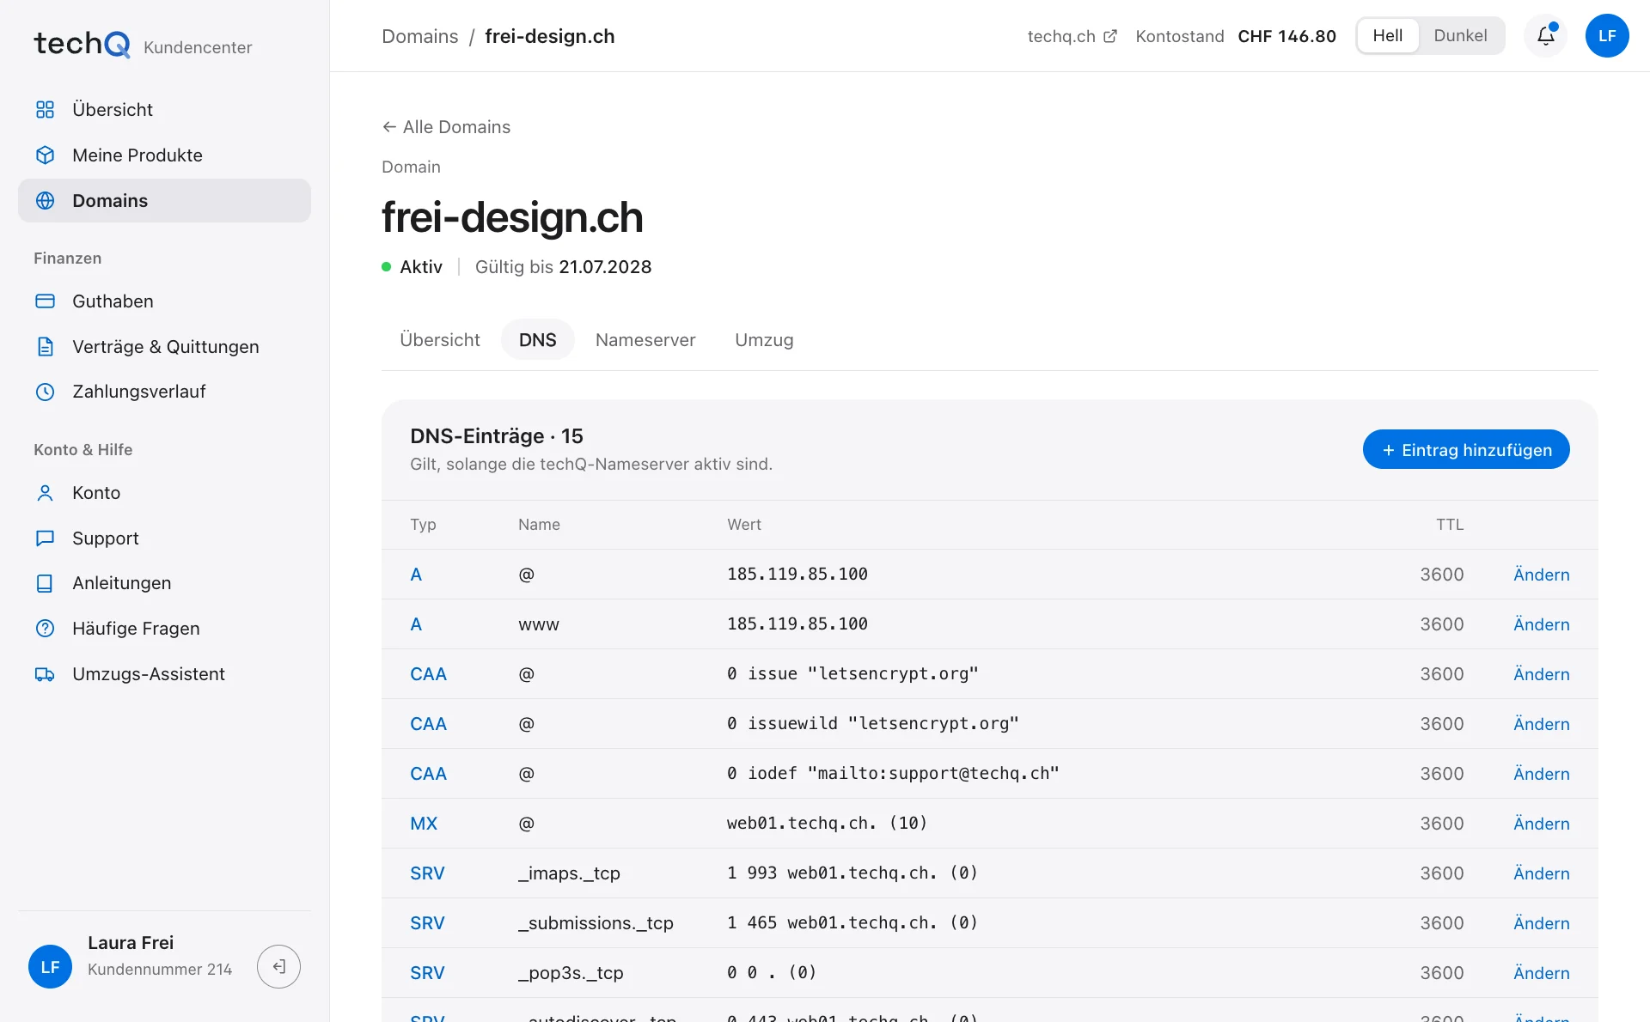Click the Laura Frei name in sidebar
This screenshot has width=1650, height=1022.
point(131,943)
